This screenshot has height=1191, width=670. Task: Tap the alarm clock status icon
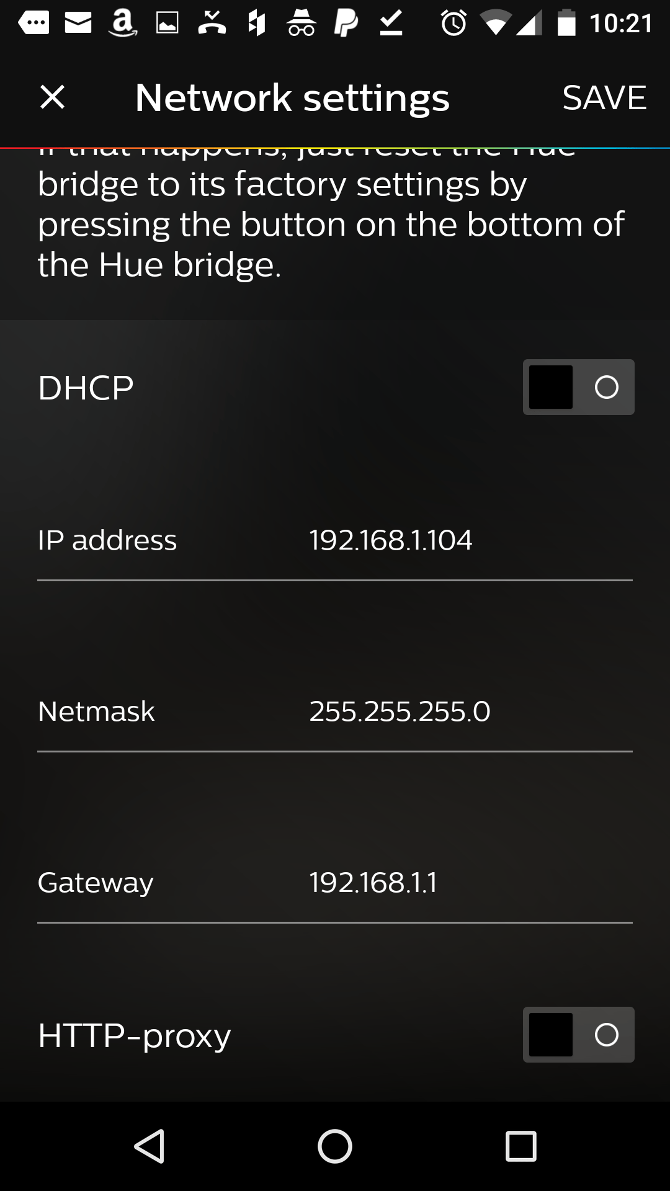click(453, 24)
